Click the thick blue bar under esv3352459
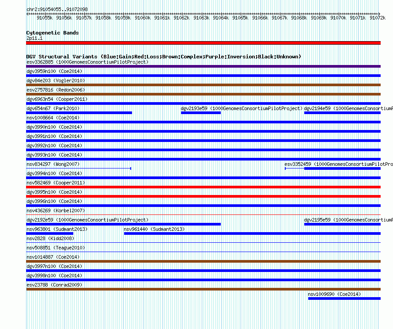Screen dimensions: 393x329 click(342, 168)
